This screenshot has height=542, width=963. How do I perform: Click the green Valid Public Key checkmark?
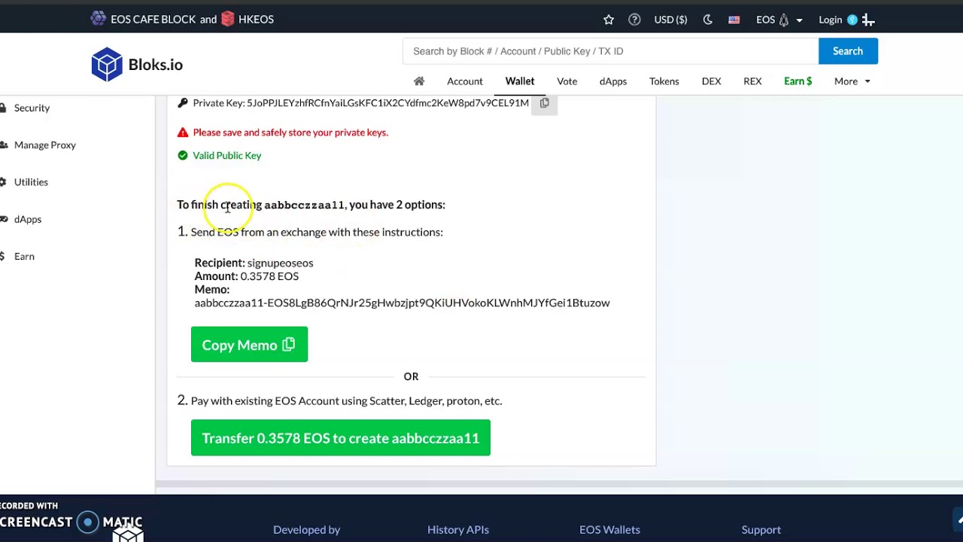point(183,155)
